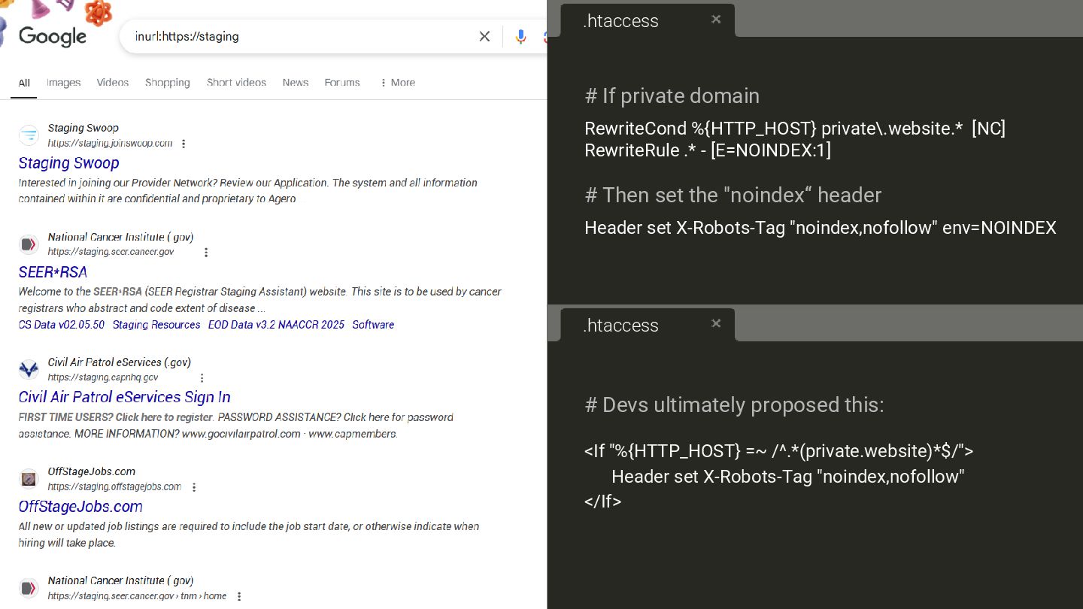This screenshot has width=1083, height=609.
Task: Click the bottom National Cancer Institute favicon
Action: point(29,588)
